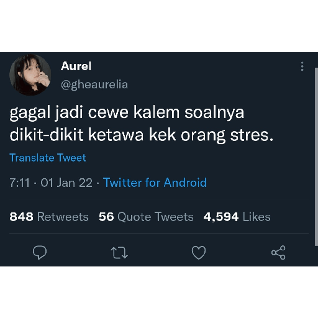Click the white blank area above the tweet
This screenshot has width=318, height=318.
pos(159,26)
